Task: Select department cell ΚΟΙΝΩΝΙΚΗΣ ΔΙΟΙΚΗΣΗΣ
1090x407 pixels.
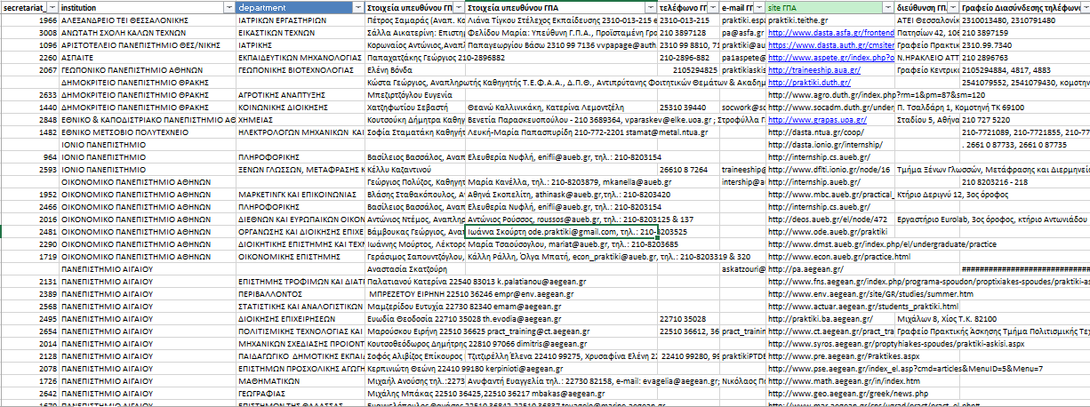Action: [301, 106]
